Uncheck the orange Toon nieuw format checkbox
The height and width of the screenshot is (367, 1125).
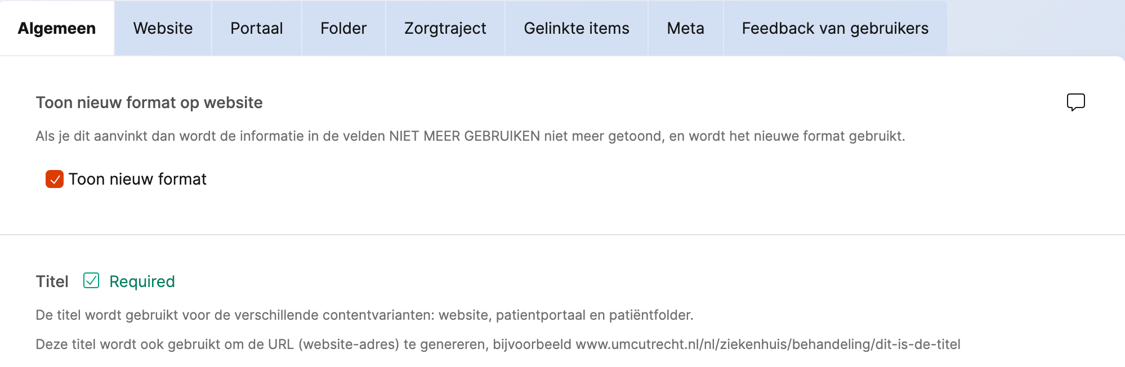(55, 179)
